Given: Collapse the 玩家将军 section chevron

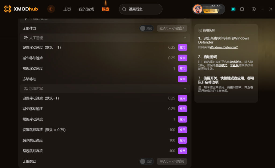Looking at the screenshot, I should 185,89.
